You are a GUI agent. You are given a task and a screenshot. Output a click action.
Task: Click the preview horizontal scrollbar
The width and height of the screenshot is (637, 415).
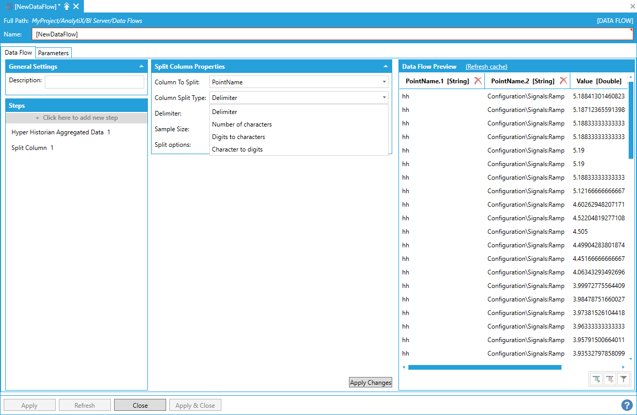484,367
